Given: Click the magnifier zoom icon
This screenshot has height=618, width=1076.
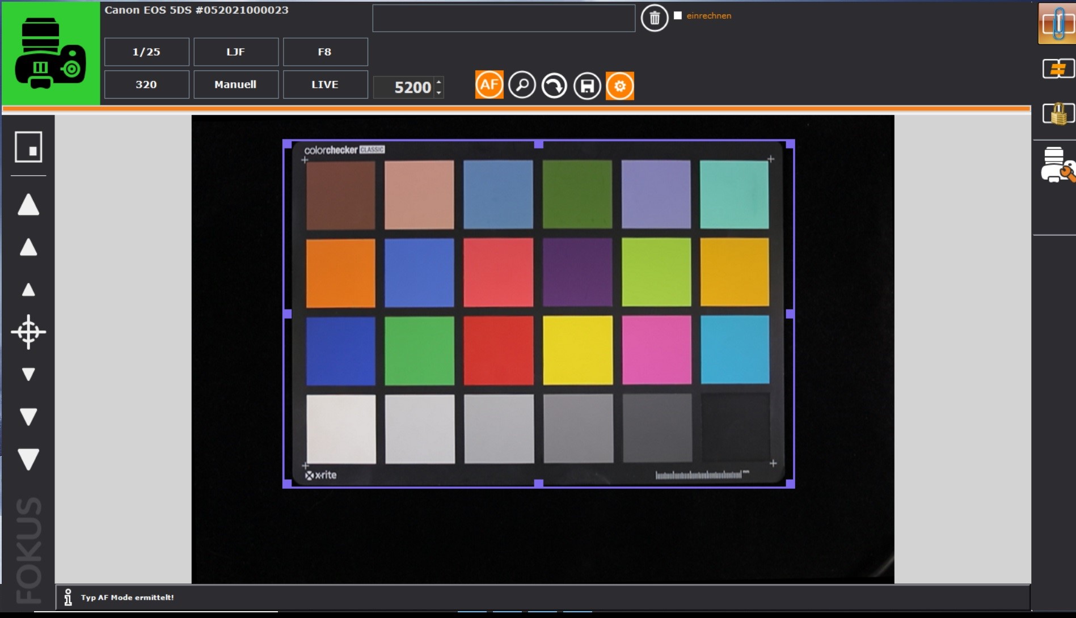Looking at the screenshot, I should pyautogui.click(x=522, y=85).
